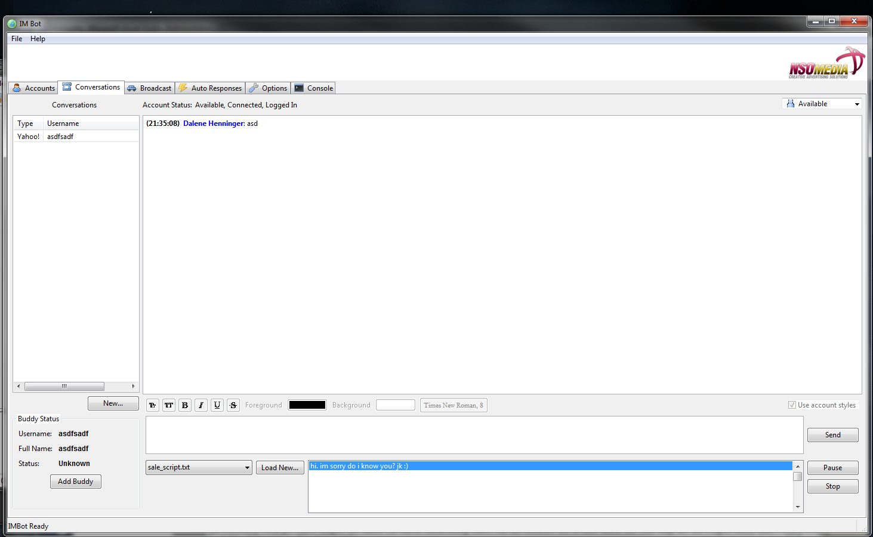The width and height of the screenshot is (873, 537).
Task: Open the File menu
Action: [17, 39]
